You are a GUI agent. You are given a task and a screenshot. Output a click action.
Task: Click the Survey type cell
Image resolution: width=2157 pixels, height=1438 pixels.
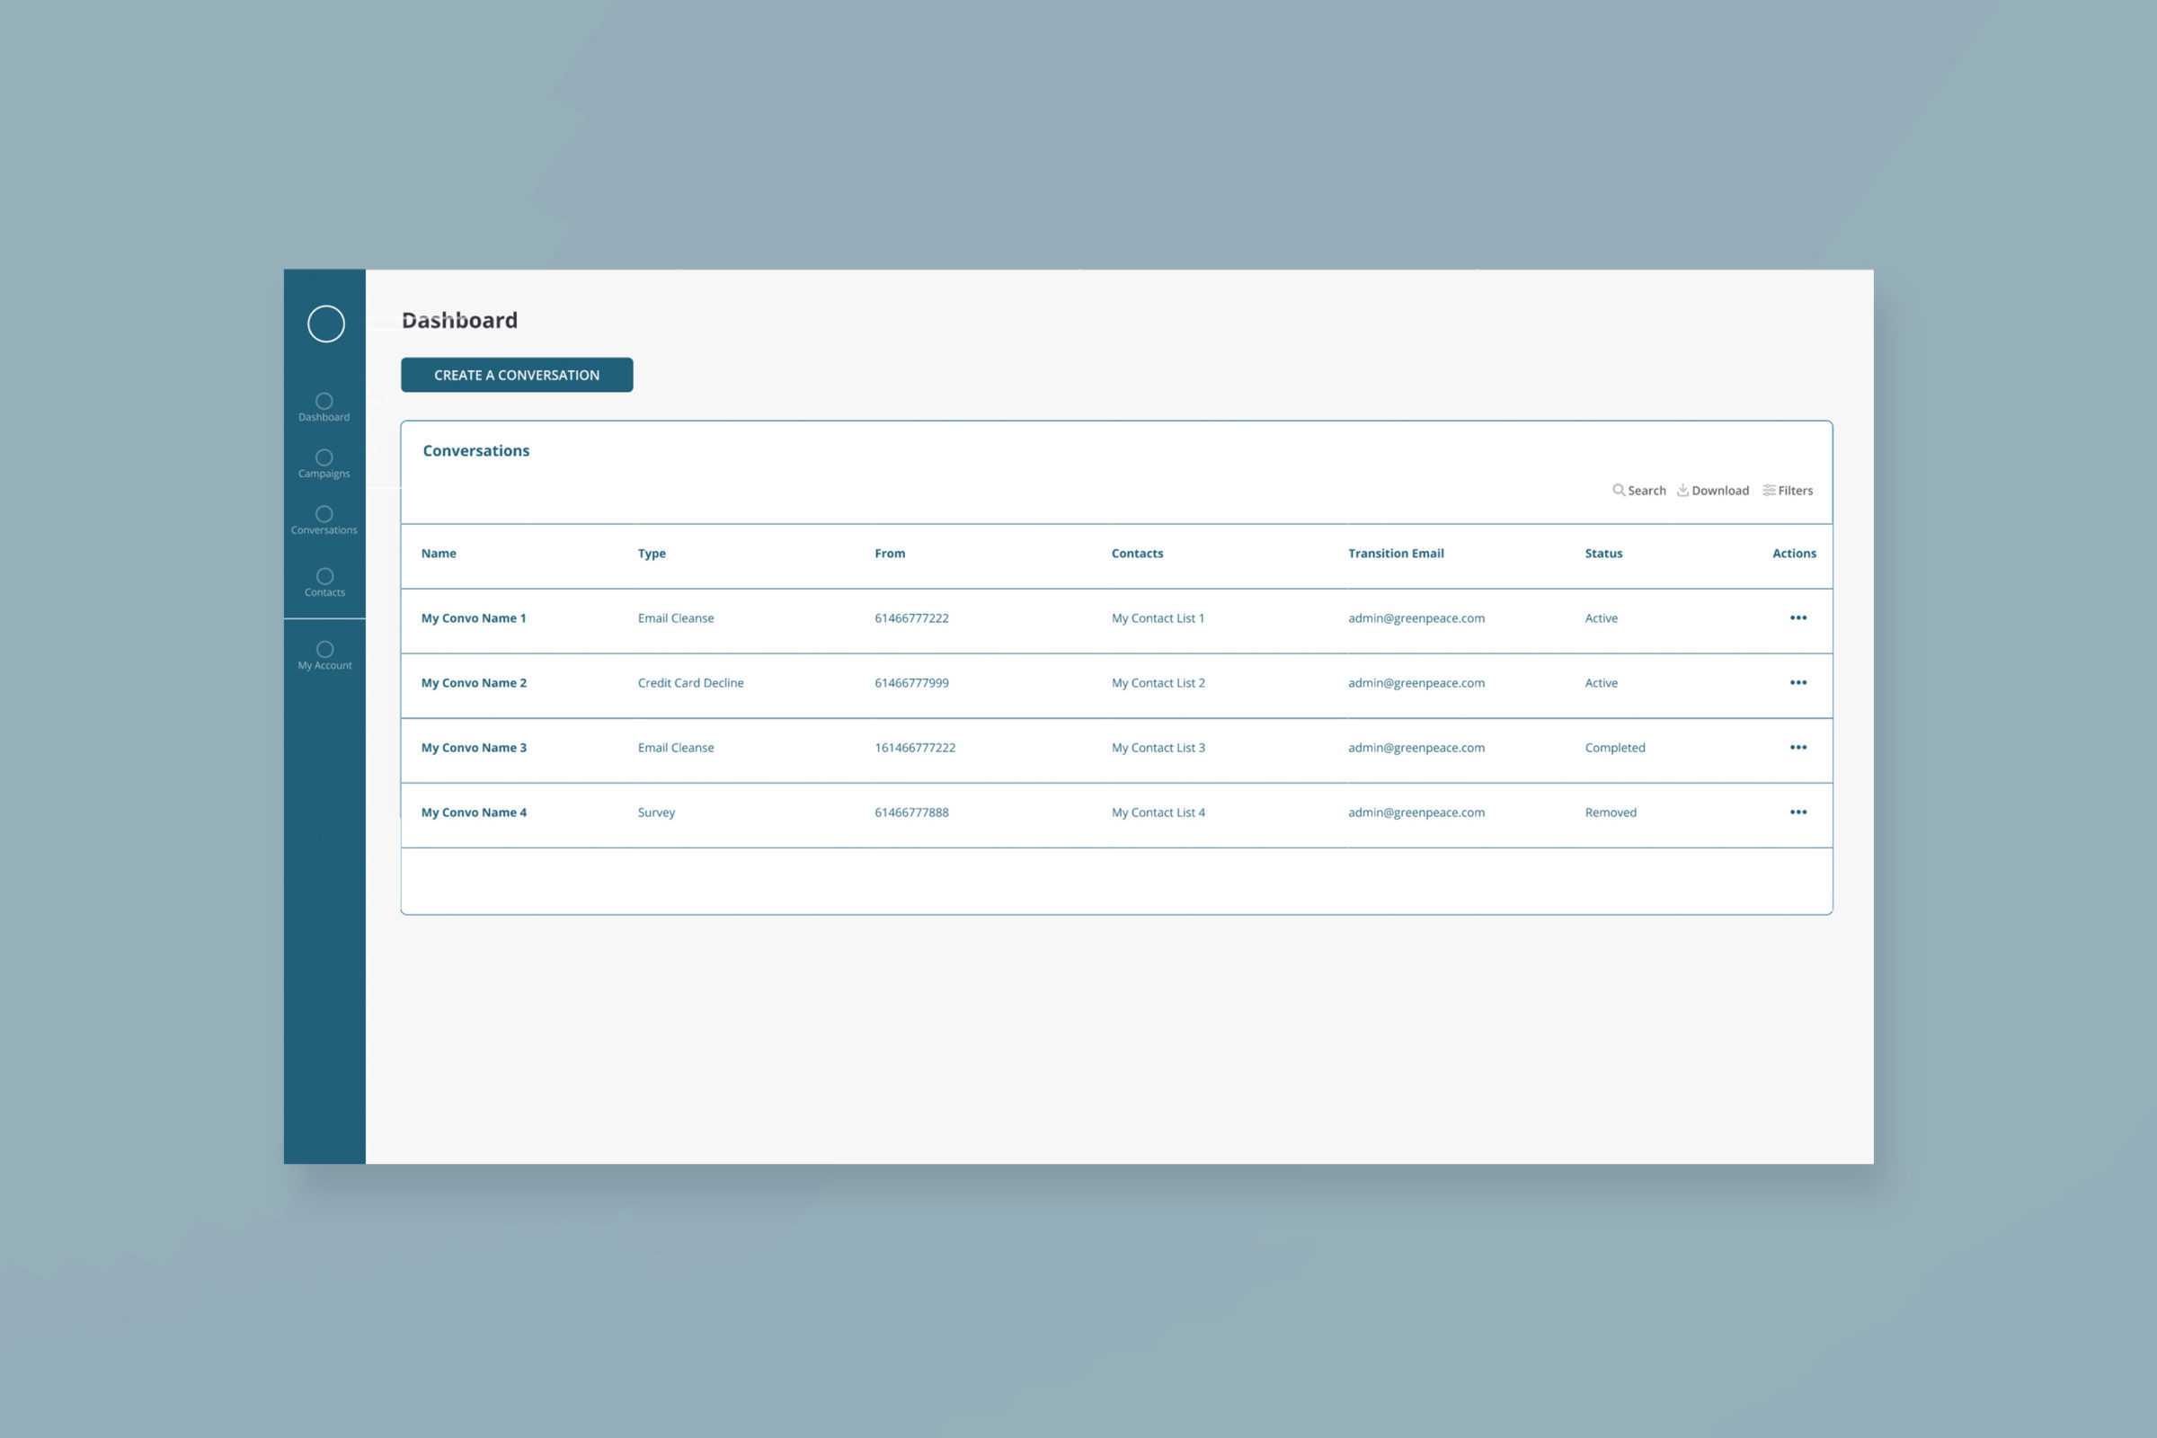tap(656, 812)
